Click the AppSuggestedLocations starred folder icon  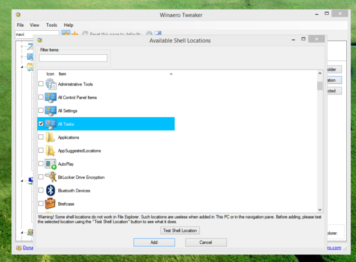tap(50, 151)
